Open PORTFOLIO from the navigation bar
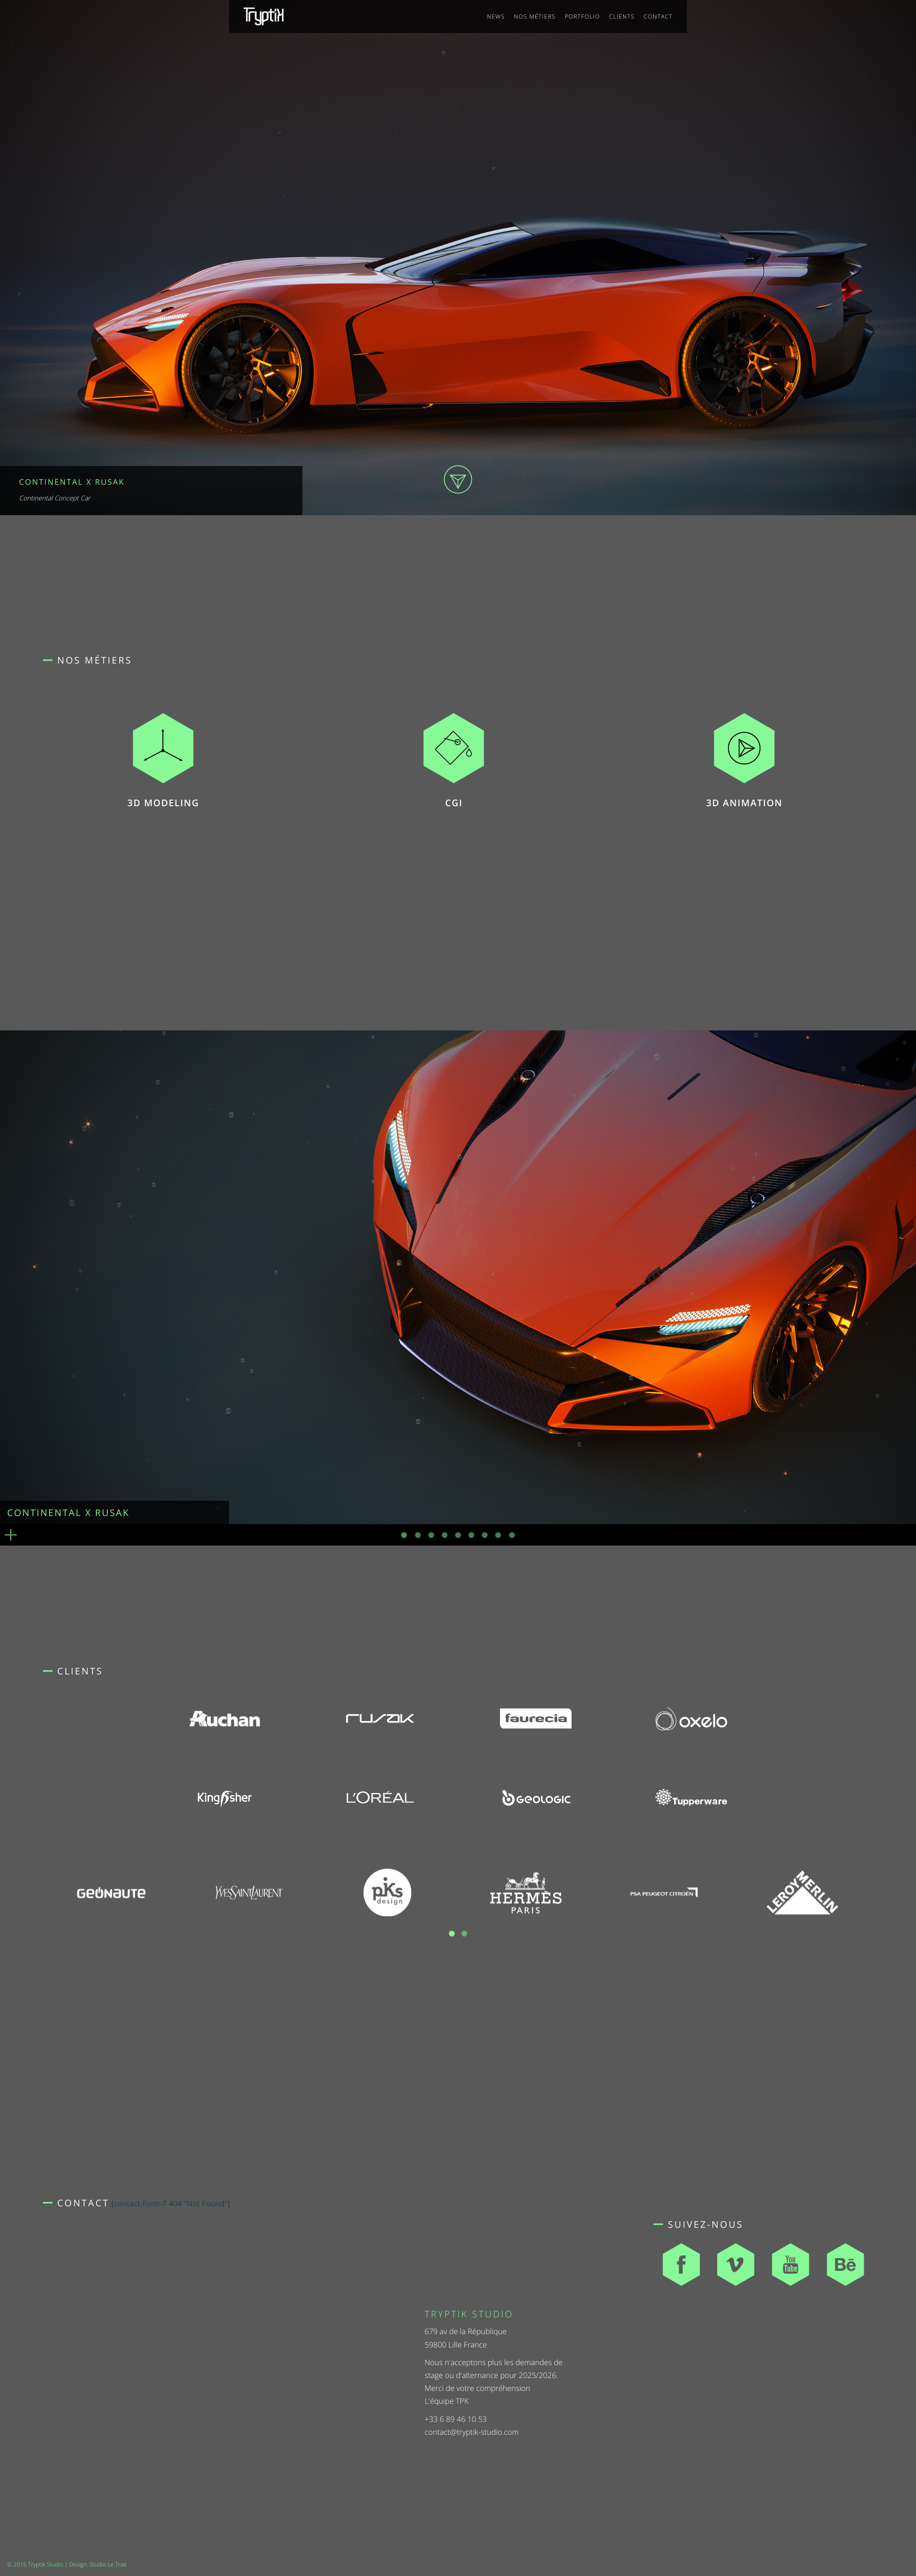 582,17
